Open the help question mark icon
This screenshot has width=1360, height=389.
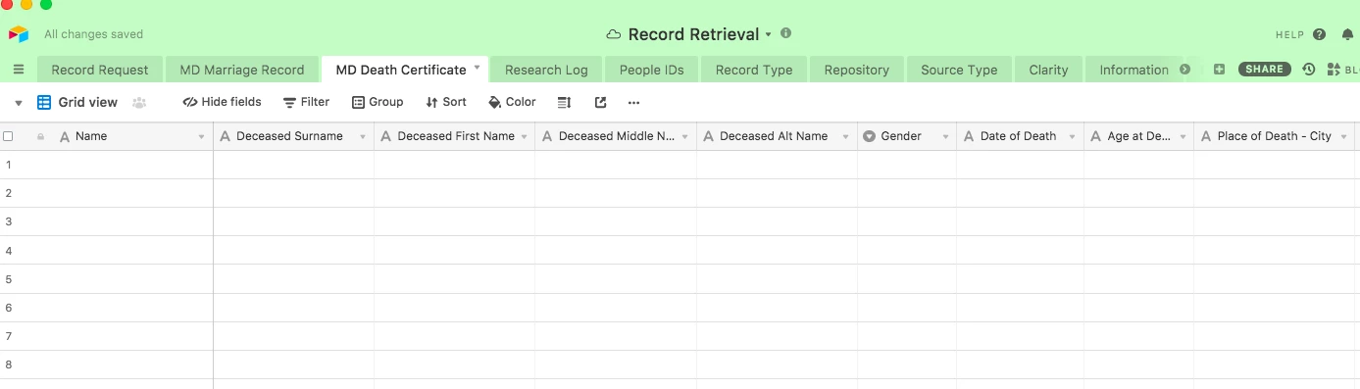pyautogui.click(x=1320, y=34)
